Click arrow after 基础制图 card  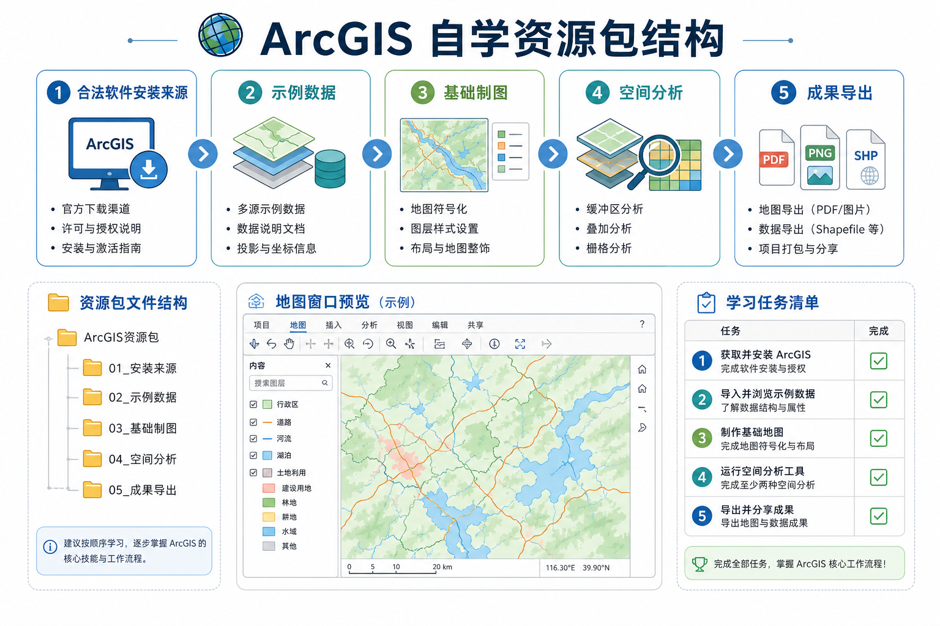[x=553, y=154]
